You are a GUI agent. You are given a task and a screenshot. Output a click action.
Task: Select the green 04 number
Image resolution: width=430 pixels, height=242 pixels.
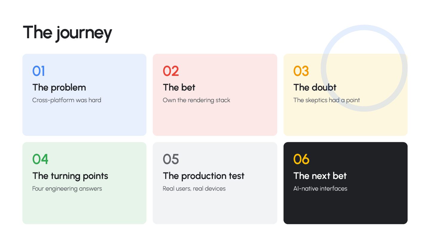(x=40, y=159)
